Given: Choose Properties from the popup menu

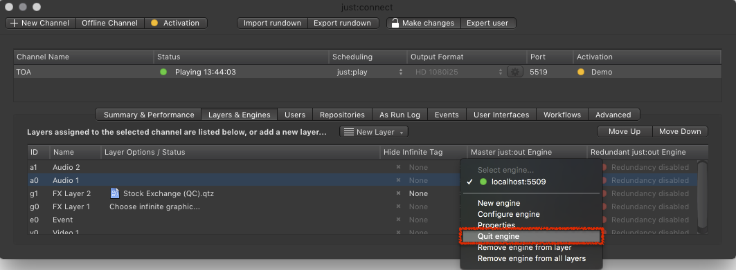Looking at the screenshot, I should click(531, 225).
